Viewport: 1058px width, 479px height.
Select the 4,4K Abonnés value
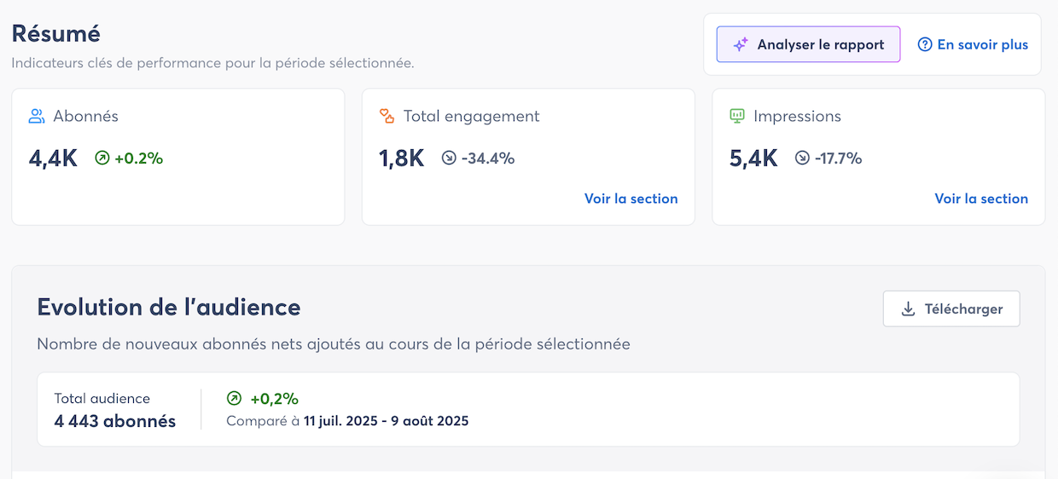coord(54,159)
